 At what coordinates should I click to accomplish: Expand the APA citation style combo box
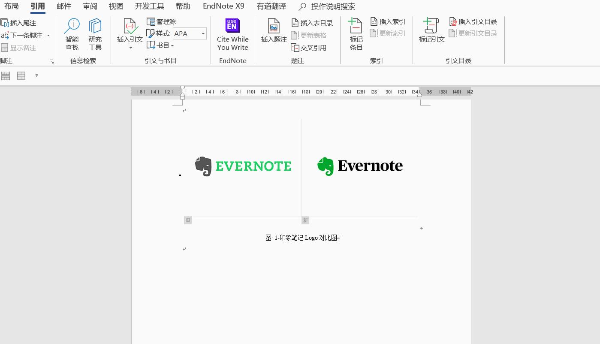pos(203,33)
